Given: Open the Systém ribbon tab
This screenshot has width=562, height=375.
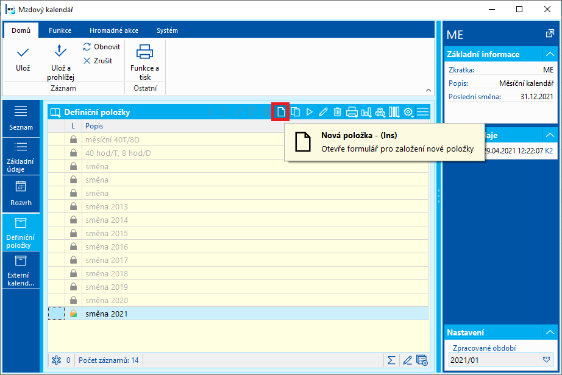Looking at the screenshot, I should point(167,30).
